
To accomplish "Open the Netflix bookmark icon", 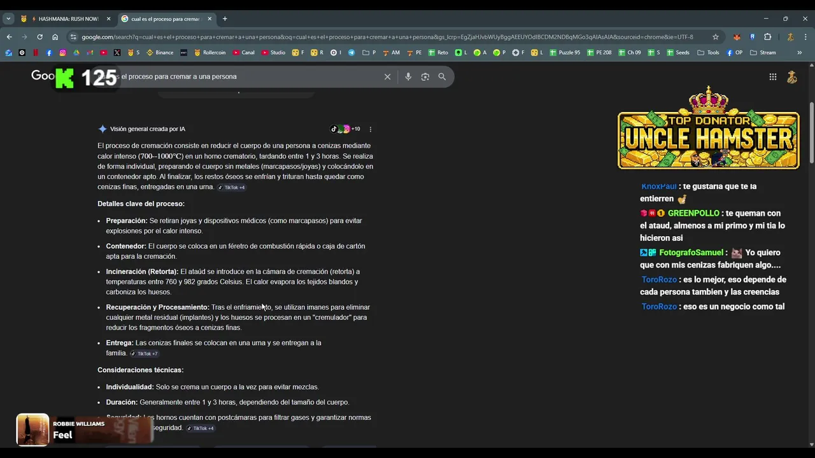I will pyautogui.click(x=36, y=53).
